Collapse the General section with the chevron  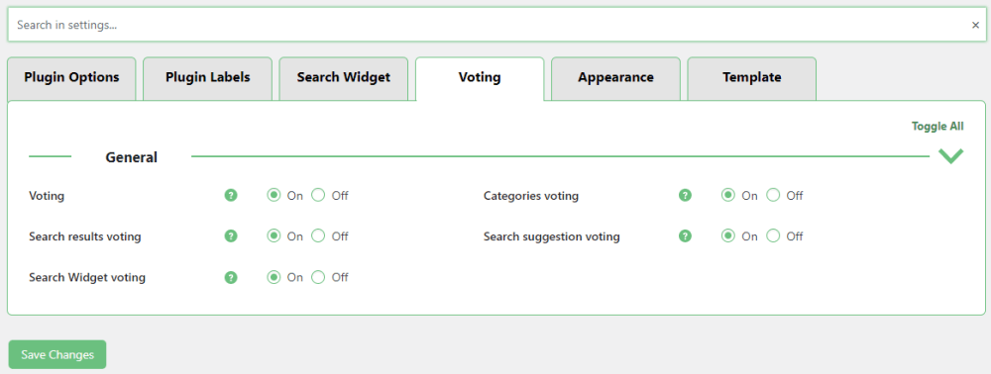[x=950, y=155]
